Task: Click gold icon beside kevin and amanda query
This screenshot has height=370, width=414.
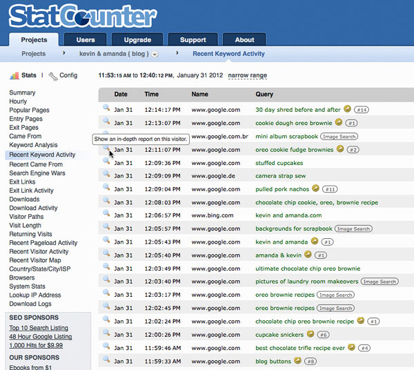Action: 315,241
